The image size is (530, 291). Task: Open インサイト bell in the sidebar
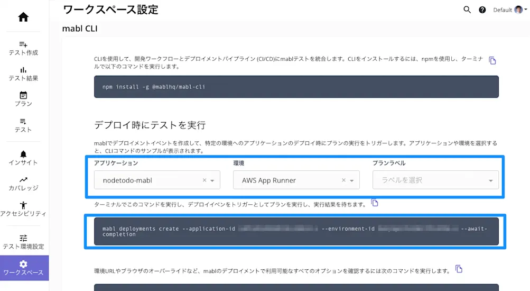click(23, 158)
